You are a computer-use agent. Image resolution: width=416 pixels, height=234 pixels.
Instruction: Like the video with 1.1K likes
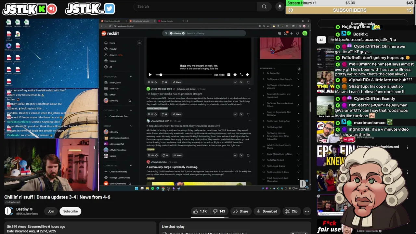[200, 211]
